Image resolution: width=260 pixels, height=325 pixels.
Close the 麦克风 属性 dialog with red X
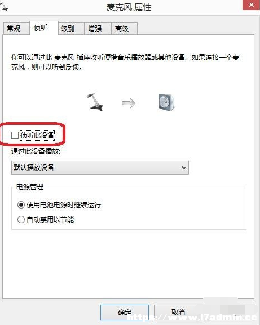point(252,5)
